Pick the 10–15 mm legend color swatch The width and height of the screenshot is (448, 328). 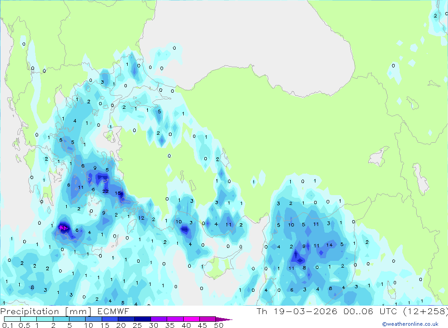(x=94, y=319)
